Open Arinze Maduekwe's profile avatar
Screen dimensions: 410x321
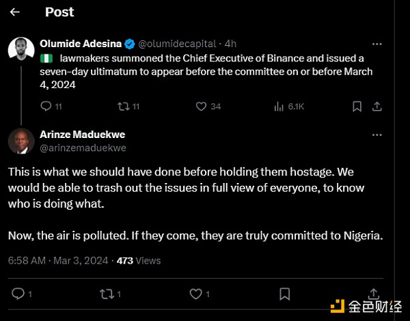click(x=22, y=141)
